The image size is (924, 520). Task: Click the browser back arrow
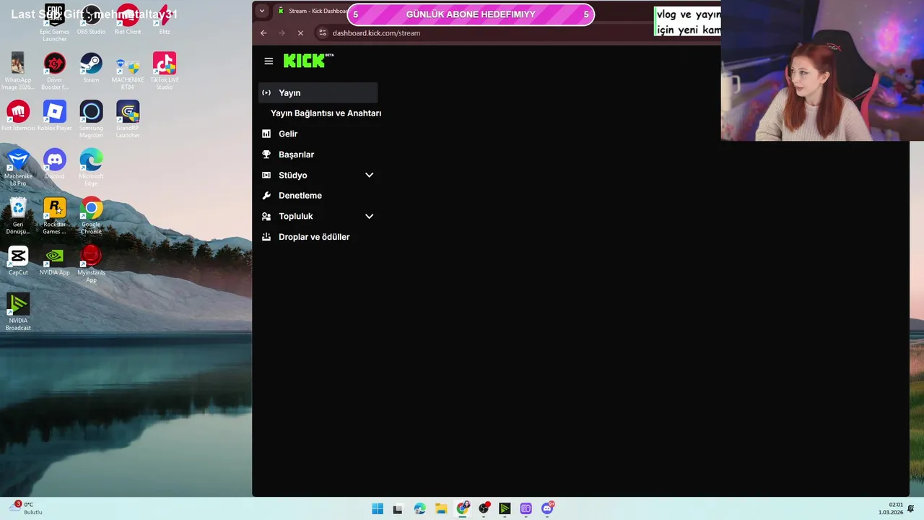263,32
